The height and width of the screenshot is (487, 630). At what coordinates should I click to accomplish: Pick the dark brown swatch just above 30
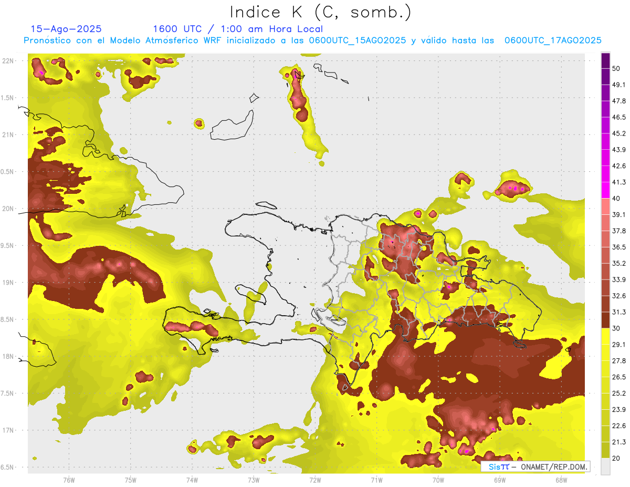click(x=605, y=320)
